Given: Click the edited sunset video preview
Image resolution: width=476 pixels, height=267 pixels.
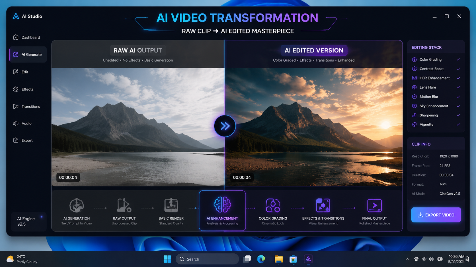Looking at the screenshot, I should click(314, 127).
